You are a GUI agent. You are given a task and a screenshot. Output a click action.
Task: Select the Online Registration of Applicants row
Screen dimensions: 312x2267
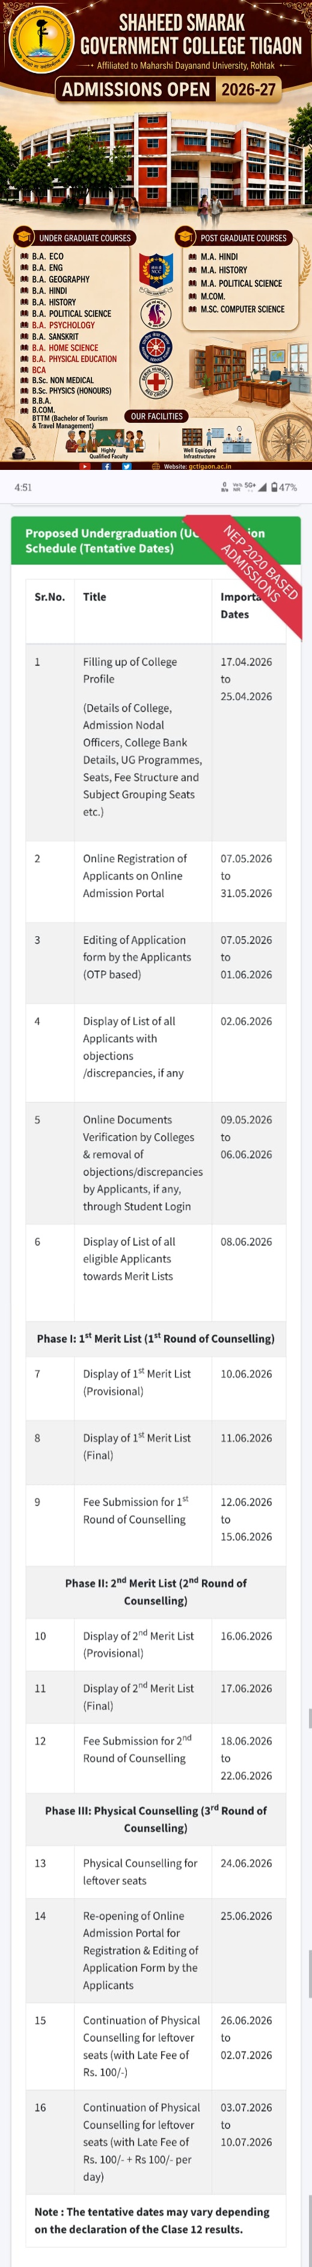pyautogui.click(x=156, y=875)
